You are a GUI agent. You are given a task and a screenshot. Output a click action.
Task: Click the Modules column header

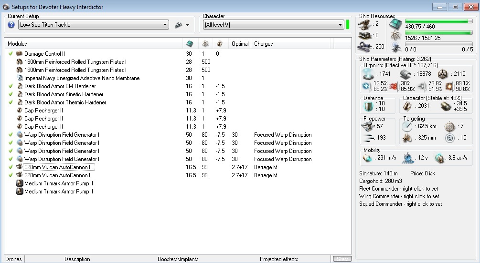tap(93, 44)
